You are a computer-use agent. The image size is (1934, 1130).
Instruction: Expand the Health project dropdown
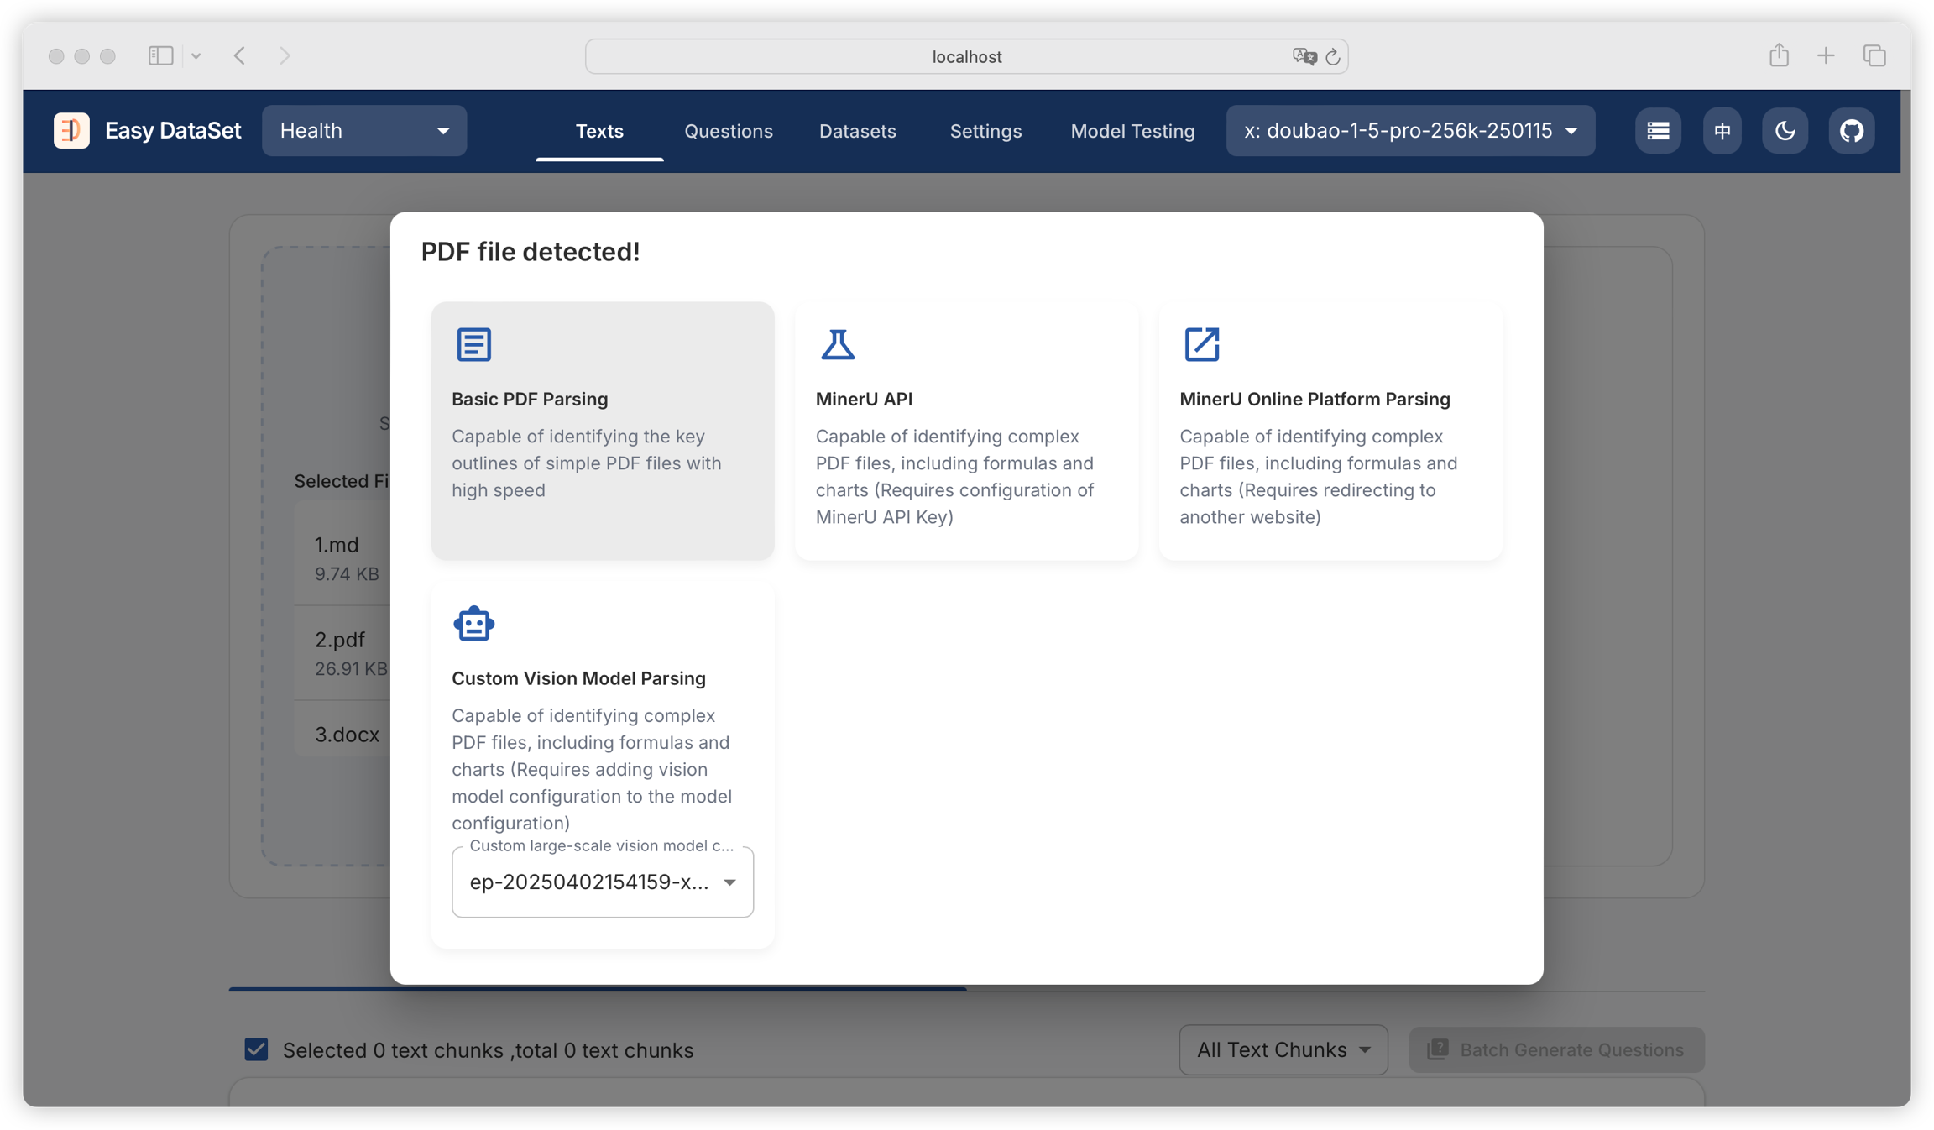click(364, 131)
